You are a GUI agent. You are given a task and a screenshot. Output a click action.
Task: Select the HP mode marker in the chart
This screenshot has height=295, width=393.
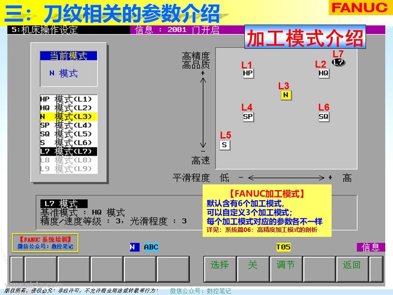[x=248, y=73]
